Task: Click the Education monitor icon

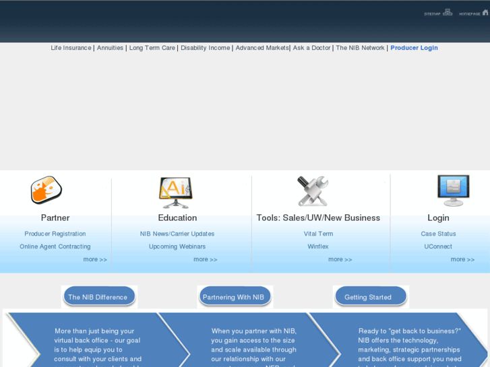Action: 176,193
